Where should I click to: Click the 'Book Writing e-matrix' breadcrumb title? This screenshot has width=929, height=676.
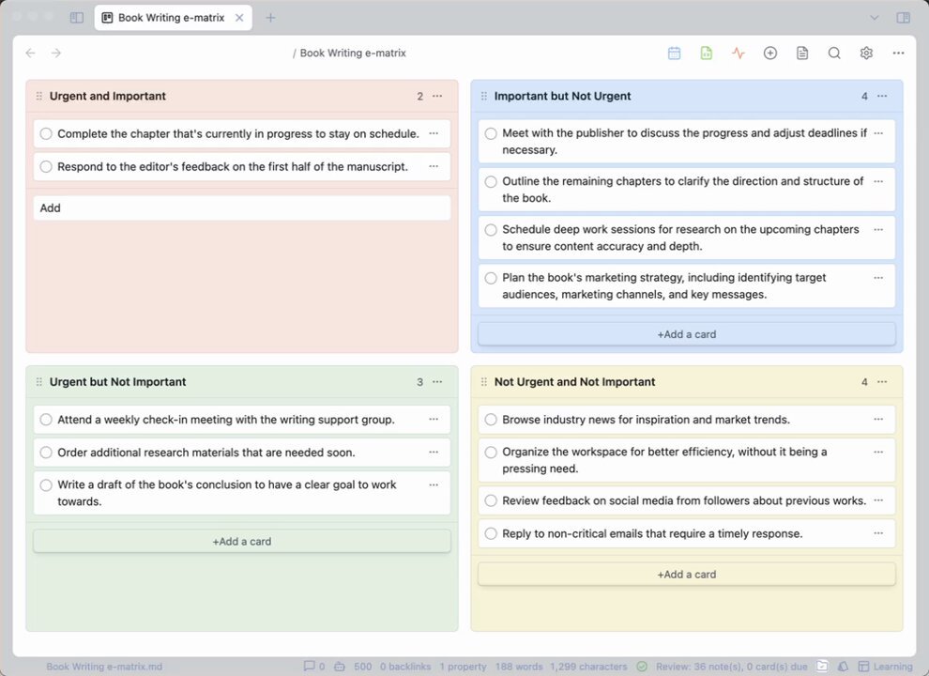coord(353,53)
